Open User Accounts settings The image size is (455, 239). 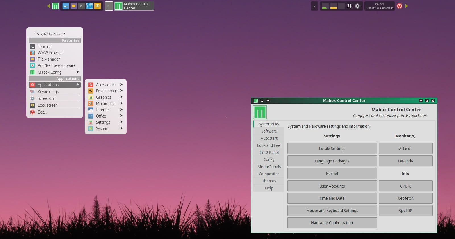332,186
